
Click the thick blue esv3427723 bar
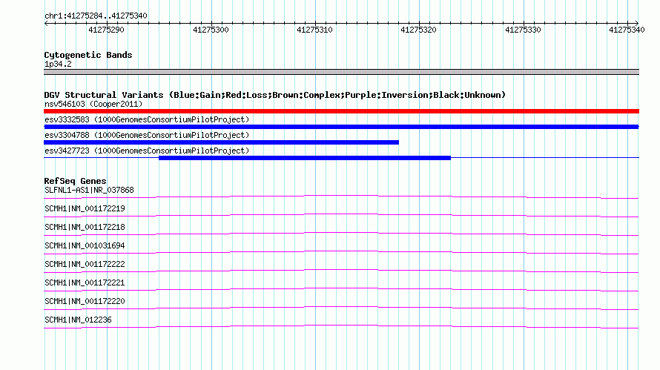[305, 158]
